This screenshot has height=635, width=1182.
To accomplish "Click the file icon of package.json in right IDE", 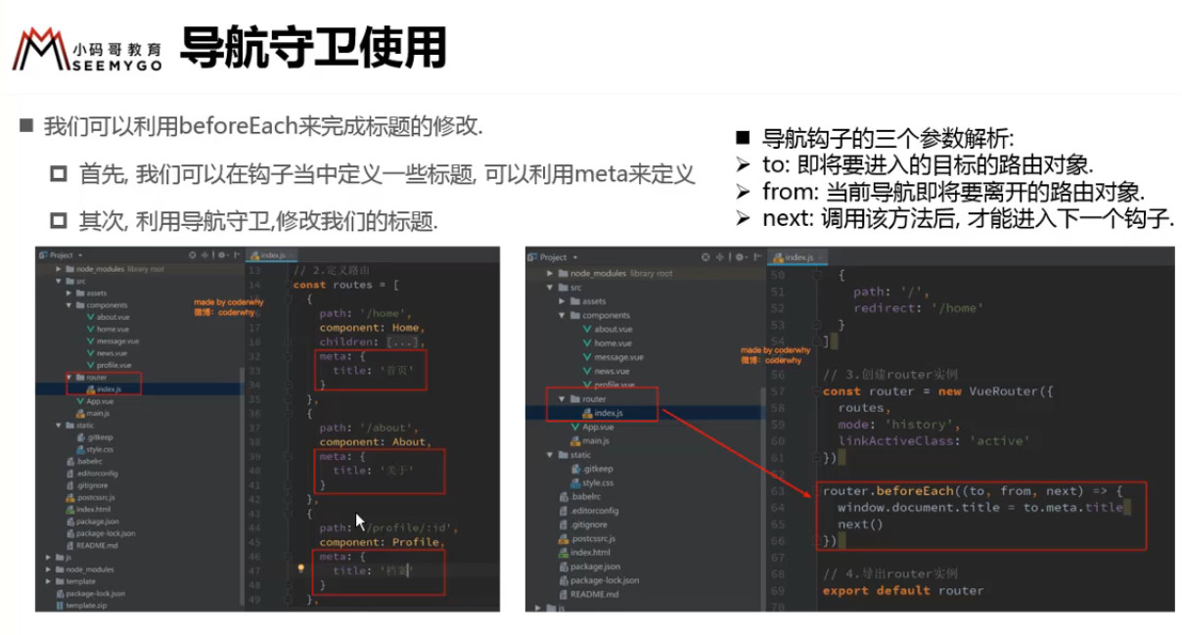I will [564, 566].
